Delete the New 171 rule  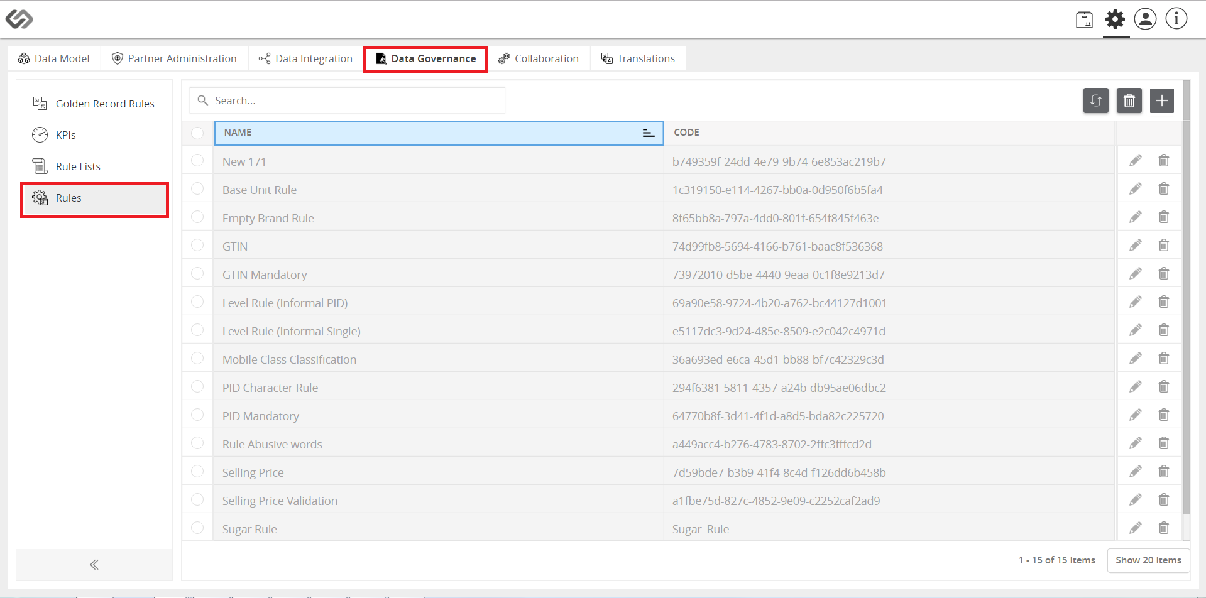[x=1163, y=161]
